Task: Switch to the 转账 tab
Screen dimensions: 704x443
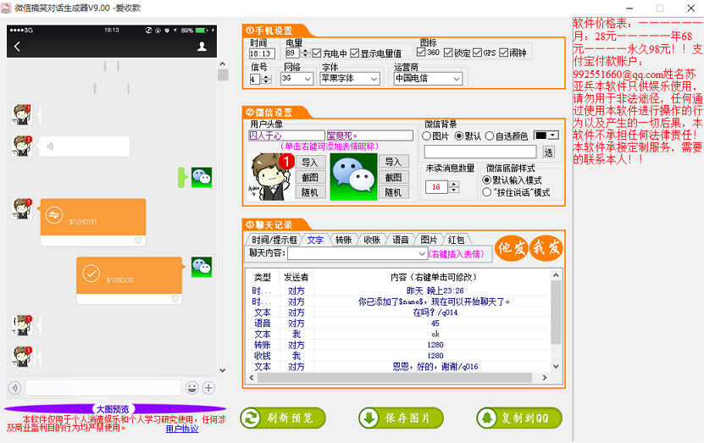Action: (x=343, y=240)
